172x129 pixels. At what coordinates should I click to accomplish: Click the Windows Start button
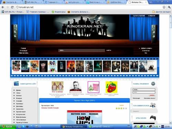click(8, 127)
